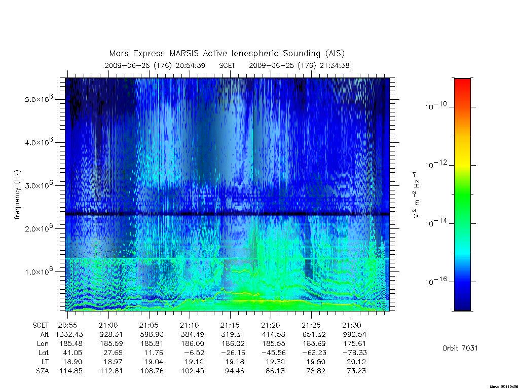Click the SZA value 114.85
519x389 pixels.
click(71, 371)
